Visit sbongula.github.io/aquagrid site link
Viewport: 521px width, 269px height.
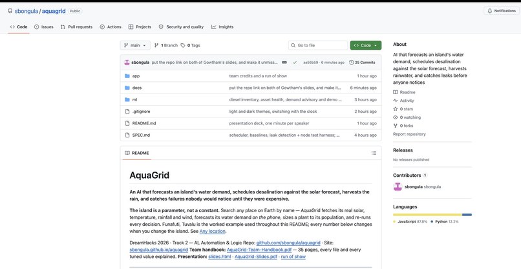tap(159, 250)
